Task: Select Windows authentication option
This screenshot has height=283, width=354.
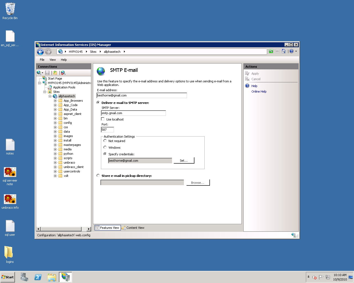Action: click(x=105, y=147)
